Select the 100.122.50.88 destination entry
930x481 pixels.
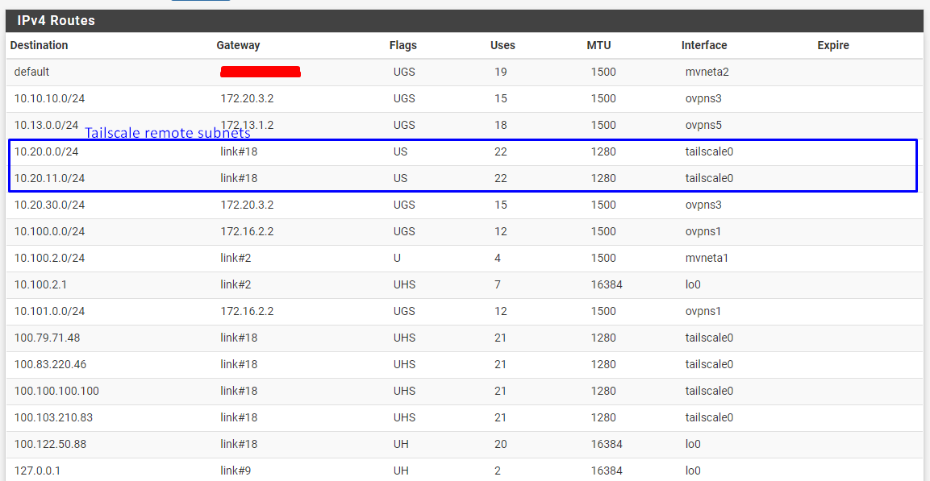coord(52,444)
